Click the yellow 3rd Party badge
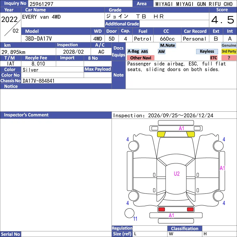237x237 pixels. pos(229,51)
